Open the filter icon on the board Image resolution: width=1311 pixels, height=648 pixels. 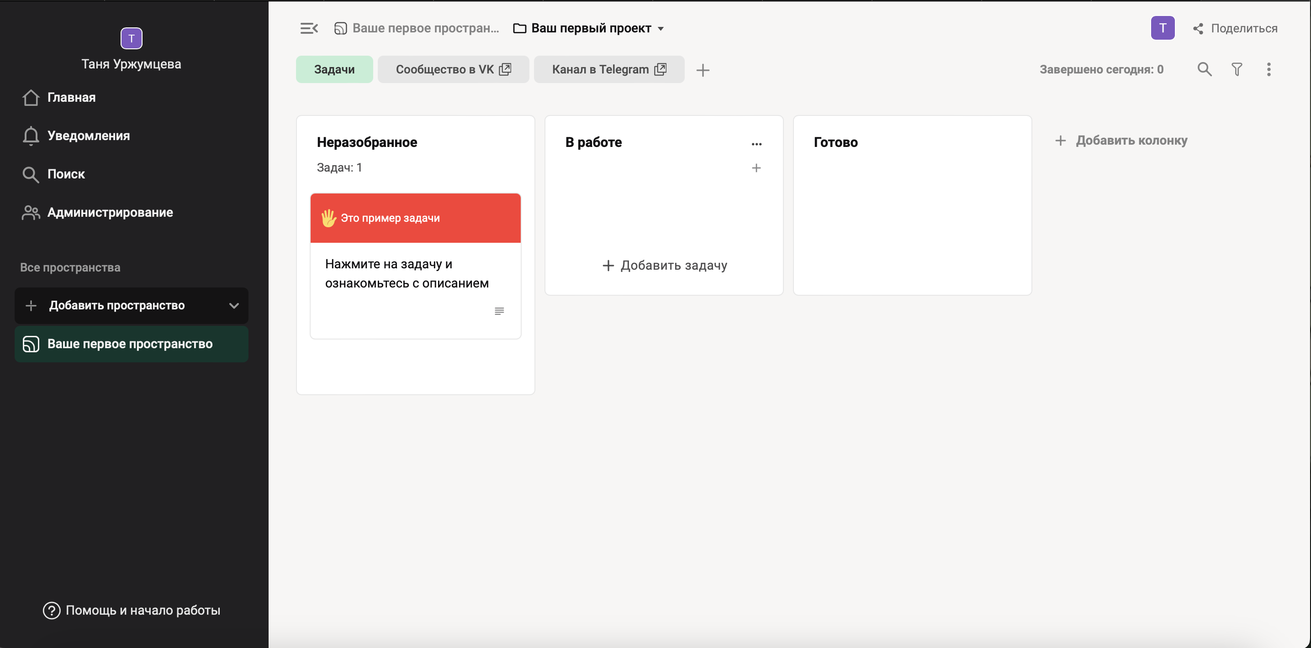(1237, 69)
